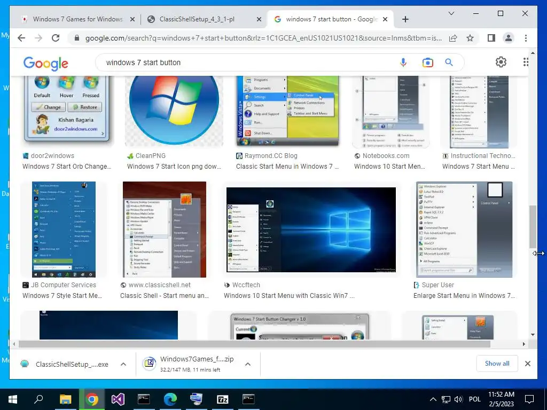Open taskbar search
Screen dimensions: 547x410
click(38, 399)
